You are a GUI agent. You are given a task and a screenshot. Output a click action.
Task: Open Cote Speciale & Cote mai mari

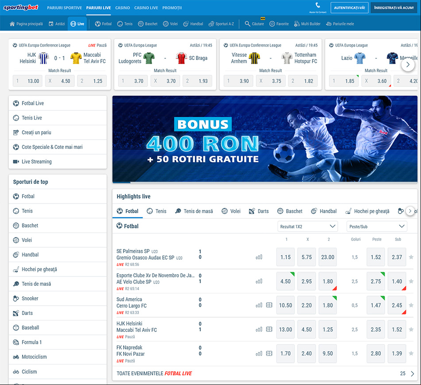pos(58,147)
